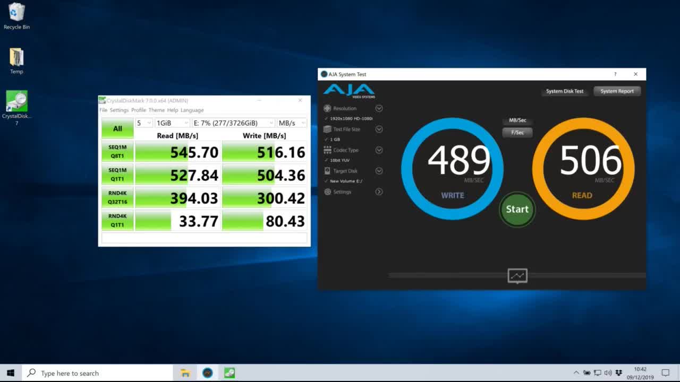This screenshot has width=680, height=382.
Task: Click the 516.16 write result value
Action: coord(281,152)
